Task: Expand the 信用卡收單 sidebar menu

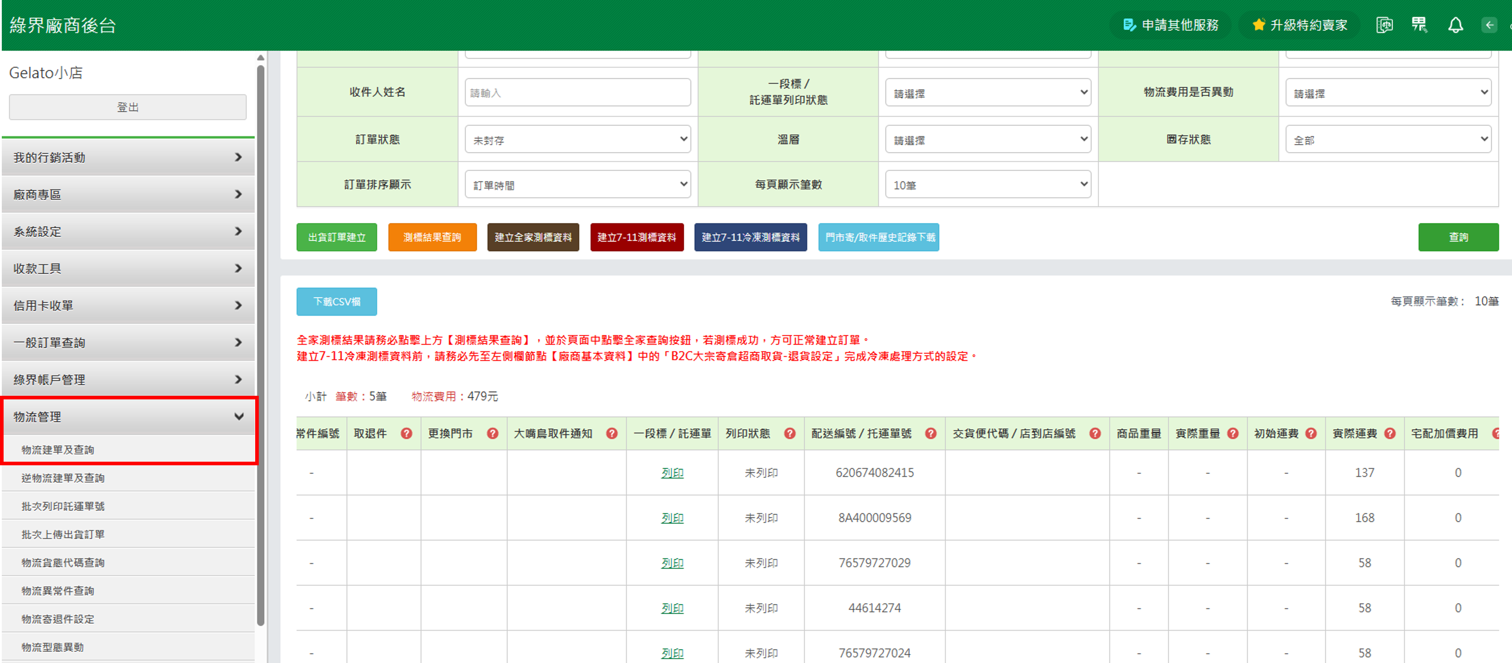Action: [x=128, y=305]
